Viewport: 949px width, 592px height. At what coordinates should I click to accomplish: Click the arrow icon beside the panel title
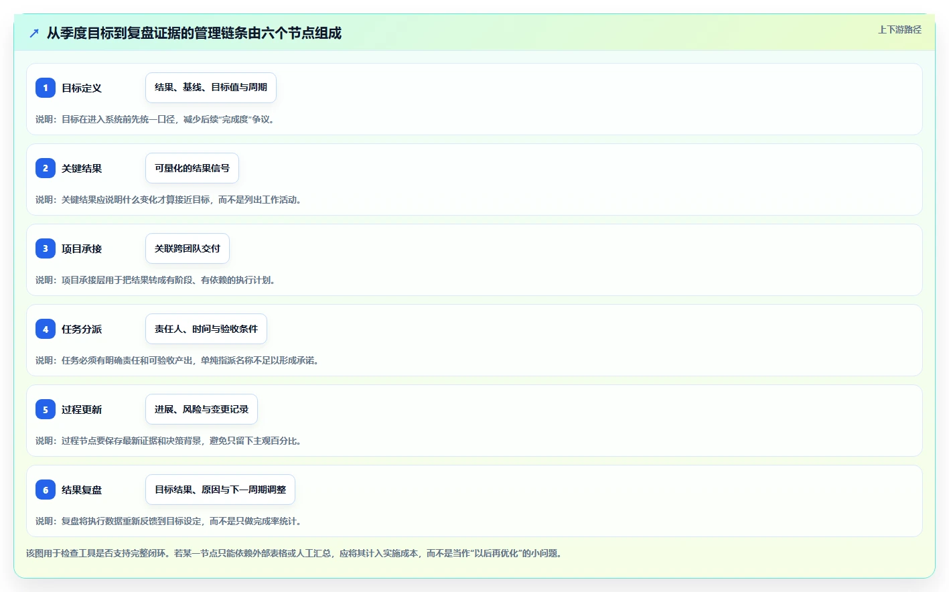point(34,33)
